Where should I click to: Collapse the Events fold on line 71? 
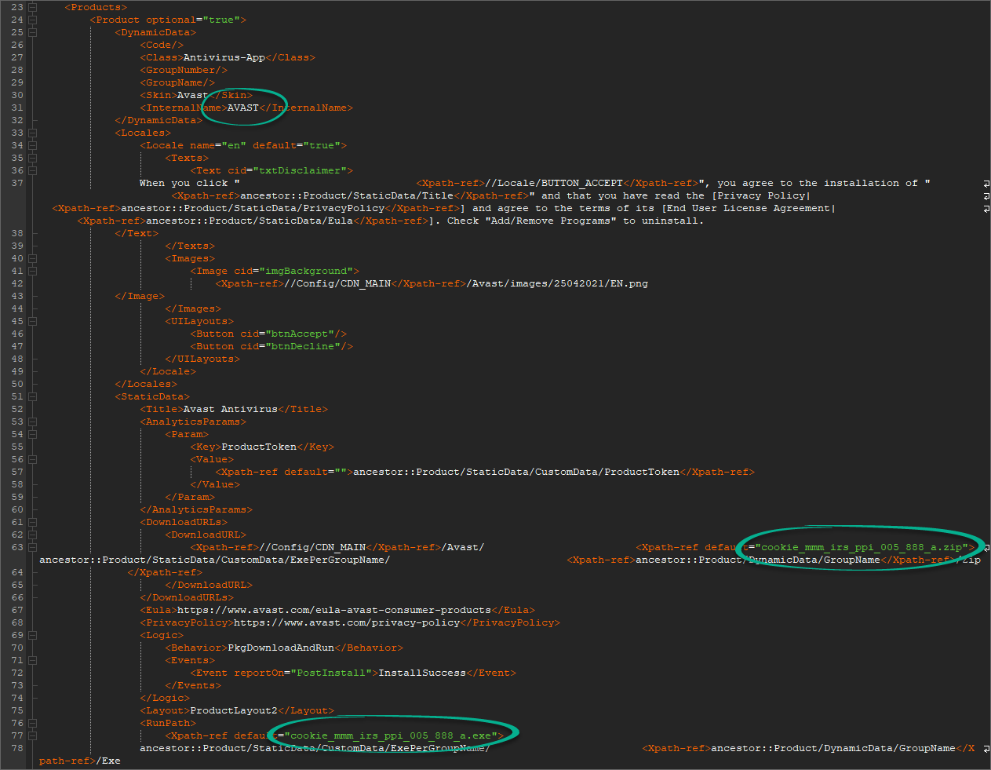[x=33, y=660]
